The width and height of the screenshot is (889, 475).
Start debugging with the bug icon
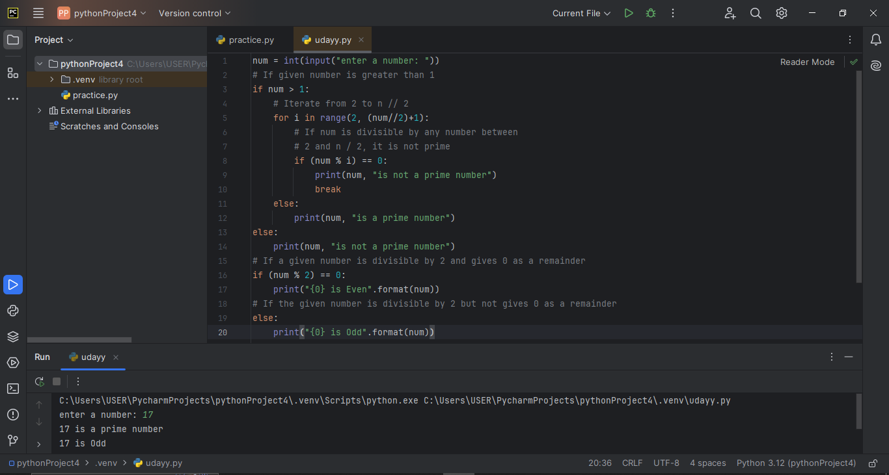(x=650, y=13)
